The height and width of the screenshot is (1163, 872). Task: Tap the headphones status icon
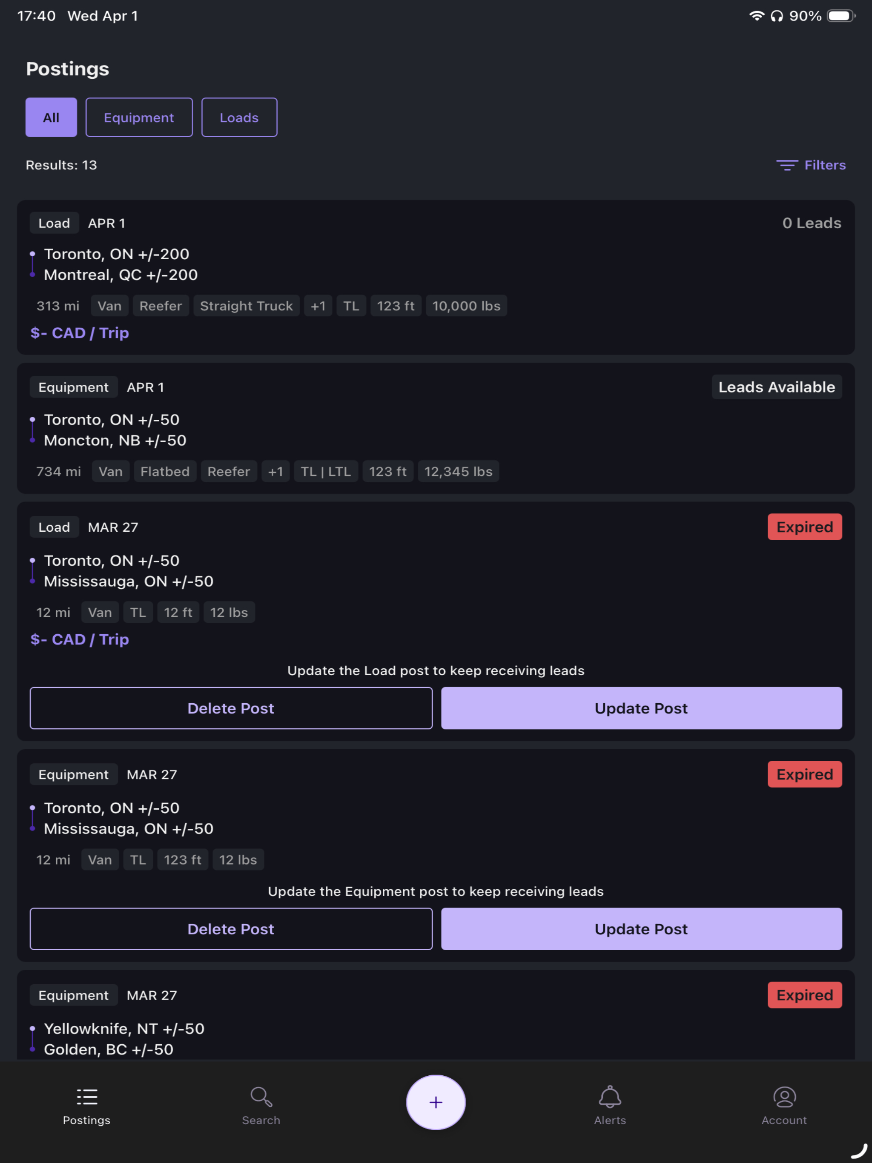tap(776, 16)
